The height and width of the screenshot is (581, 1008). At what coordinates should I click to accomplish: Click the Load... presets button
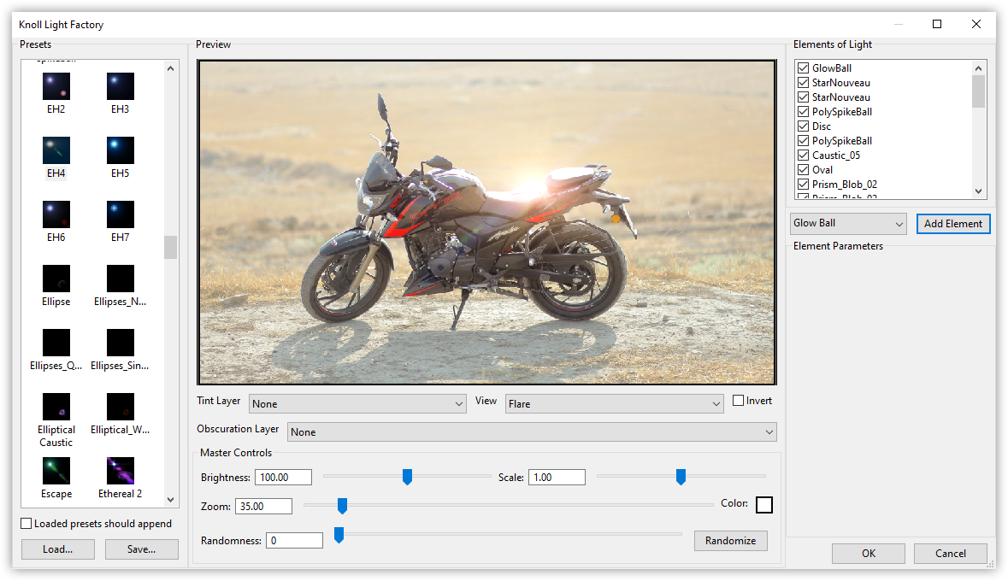coord(58,549)
